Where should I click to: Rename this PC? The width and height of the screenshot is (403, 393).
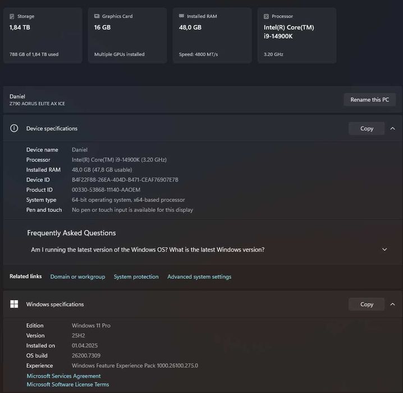369,100
